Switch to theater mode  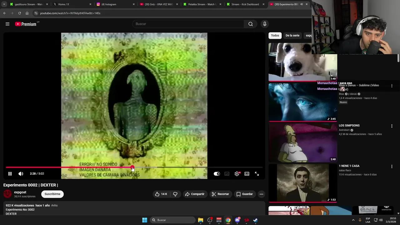(247, 174)
